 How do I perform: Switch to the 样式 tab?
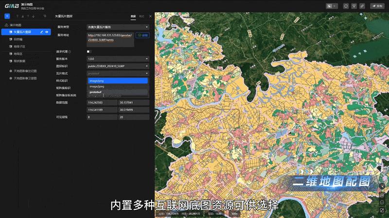click(141, 16)
